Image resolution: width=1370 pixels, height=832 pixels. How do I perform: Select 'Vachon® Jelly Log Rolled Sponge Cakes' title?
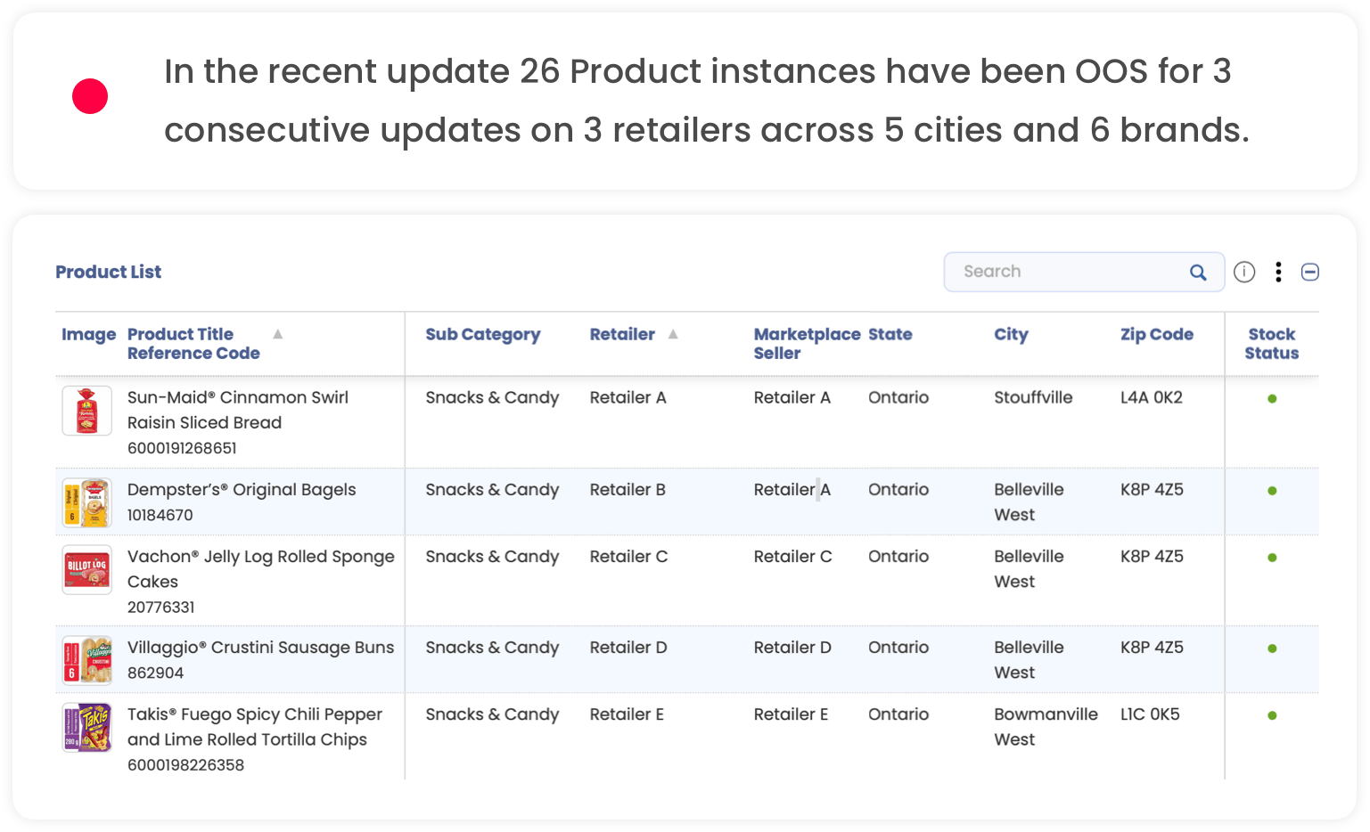(x=261, y=568)
